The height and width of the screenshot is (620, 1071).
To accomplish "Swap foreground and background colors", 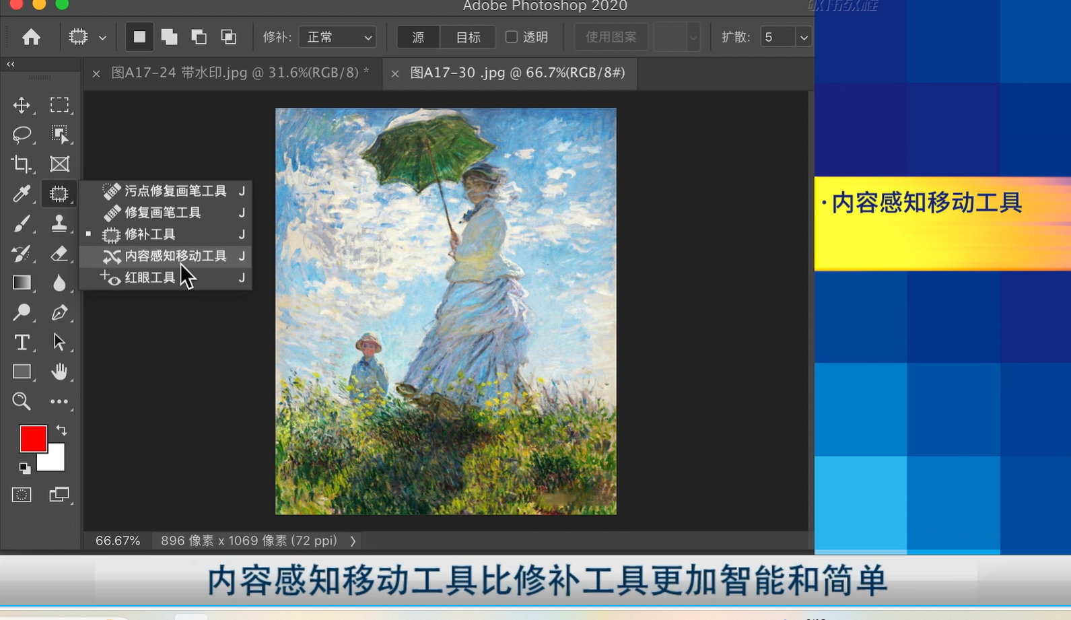I will pyautogui.click(x=61, y=429).
